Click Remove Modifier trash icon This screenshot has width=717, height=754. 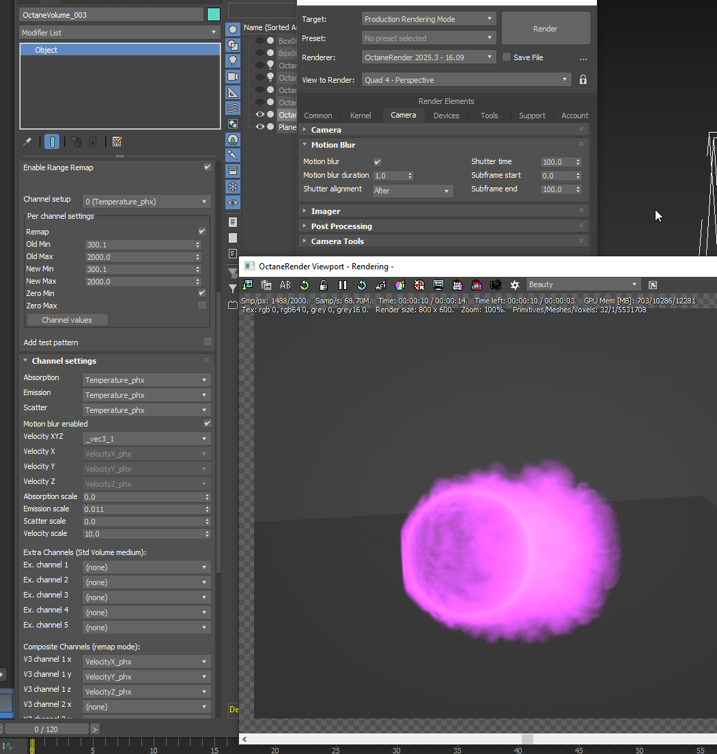[x=93, y=142]
